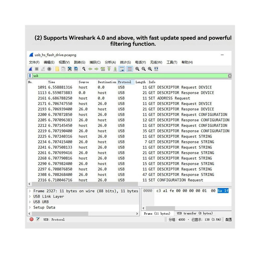Click the filter bookmark icon beside usb
Viewport: 260px width, 260px height.
[x=30, y=76]
